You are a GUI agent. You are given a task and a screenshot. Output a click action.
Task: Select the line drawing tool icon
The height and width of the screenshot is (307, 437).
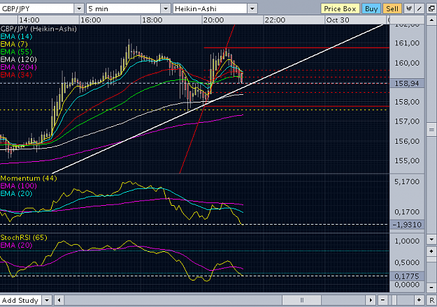click(420, 8)
